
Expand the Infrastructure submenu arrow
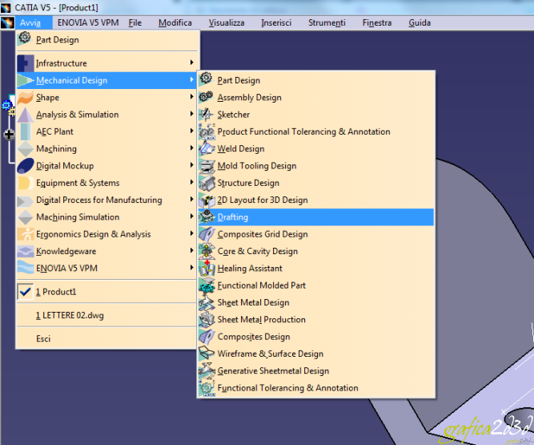pyautogui.click(x=191, y=63)
